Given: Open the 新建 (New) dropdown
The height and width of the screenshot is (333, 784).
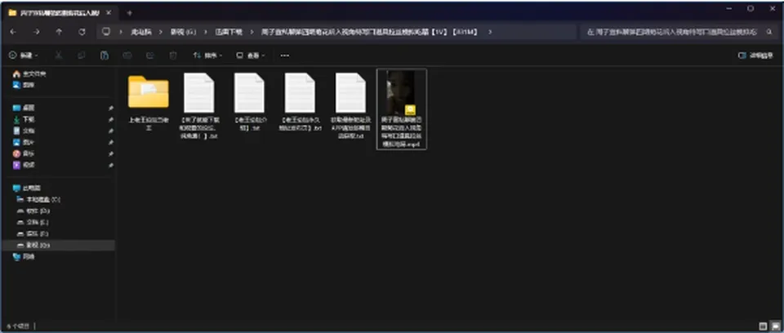Looking at the screenshot, I should coord(24,55).
